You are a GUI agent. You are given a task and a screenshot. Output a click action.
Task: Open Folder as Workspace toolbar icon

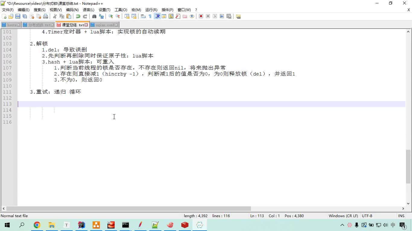tap(185, 16)
